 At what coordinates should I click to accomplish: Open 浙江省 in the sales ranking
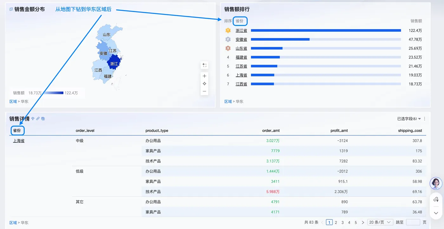[x=241, y=30]
